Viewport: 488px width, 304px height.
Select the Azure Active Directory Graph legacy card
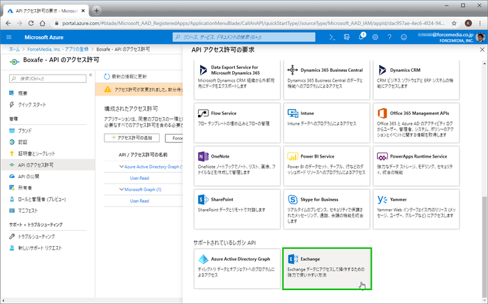pyautogui.click(x=237, y=268)
